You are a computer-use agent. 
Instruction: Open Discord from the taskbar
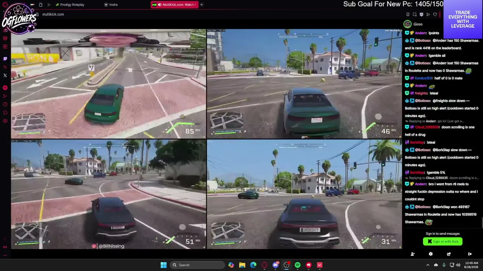coord(276,265)
